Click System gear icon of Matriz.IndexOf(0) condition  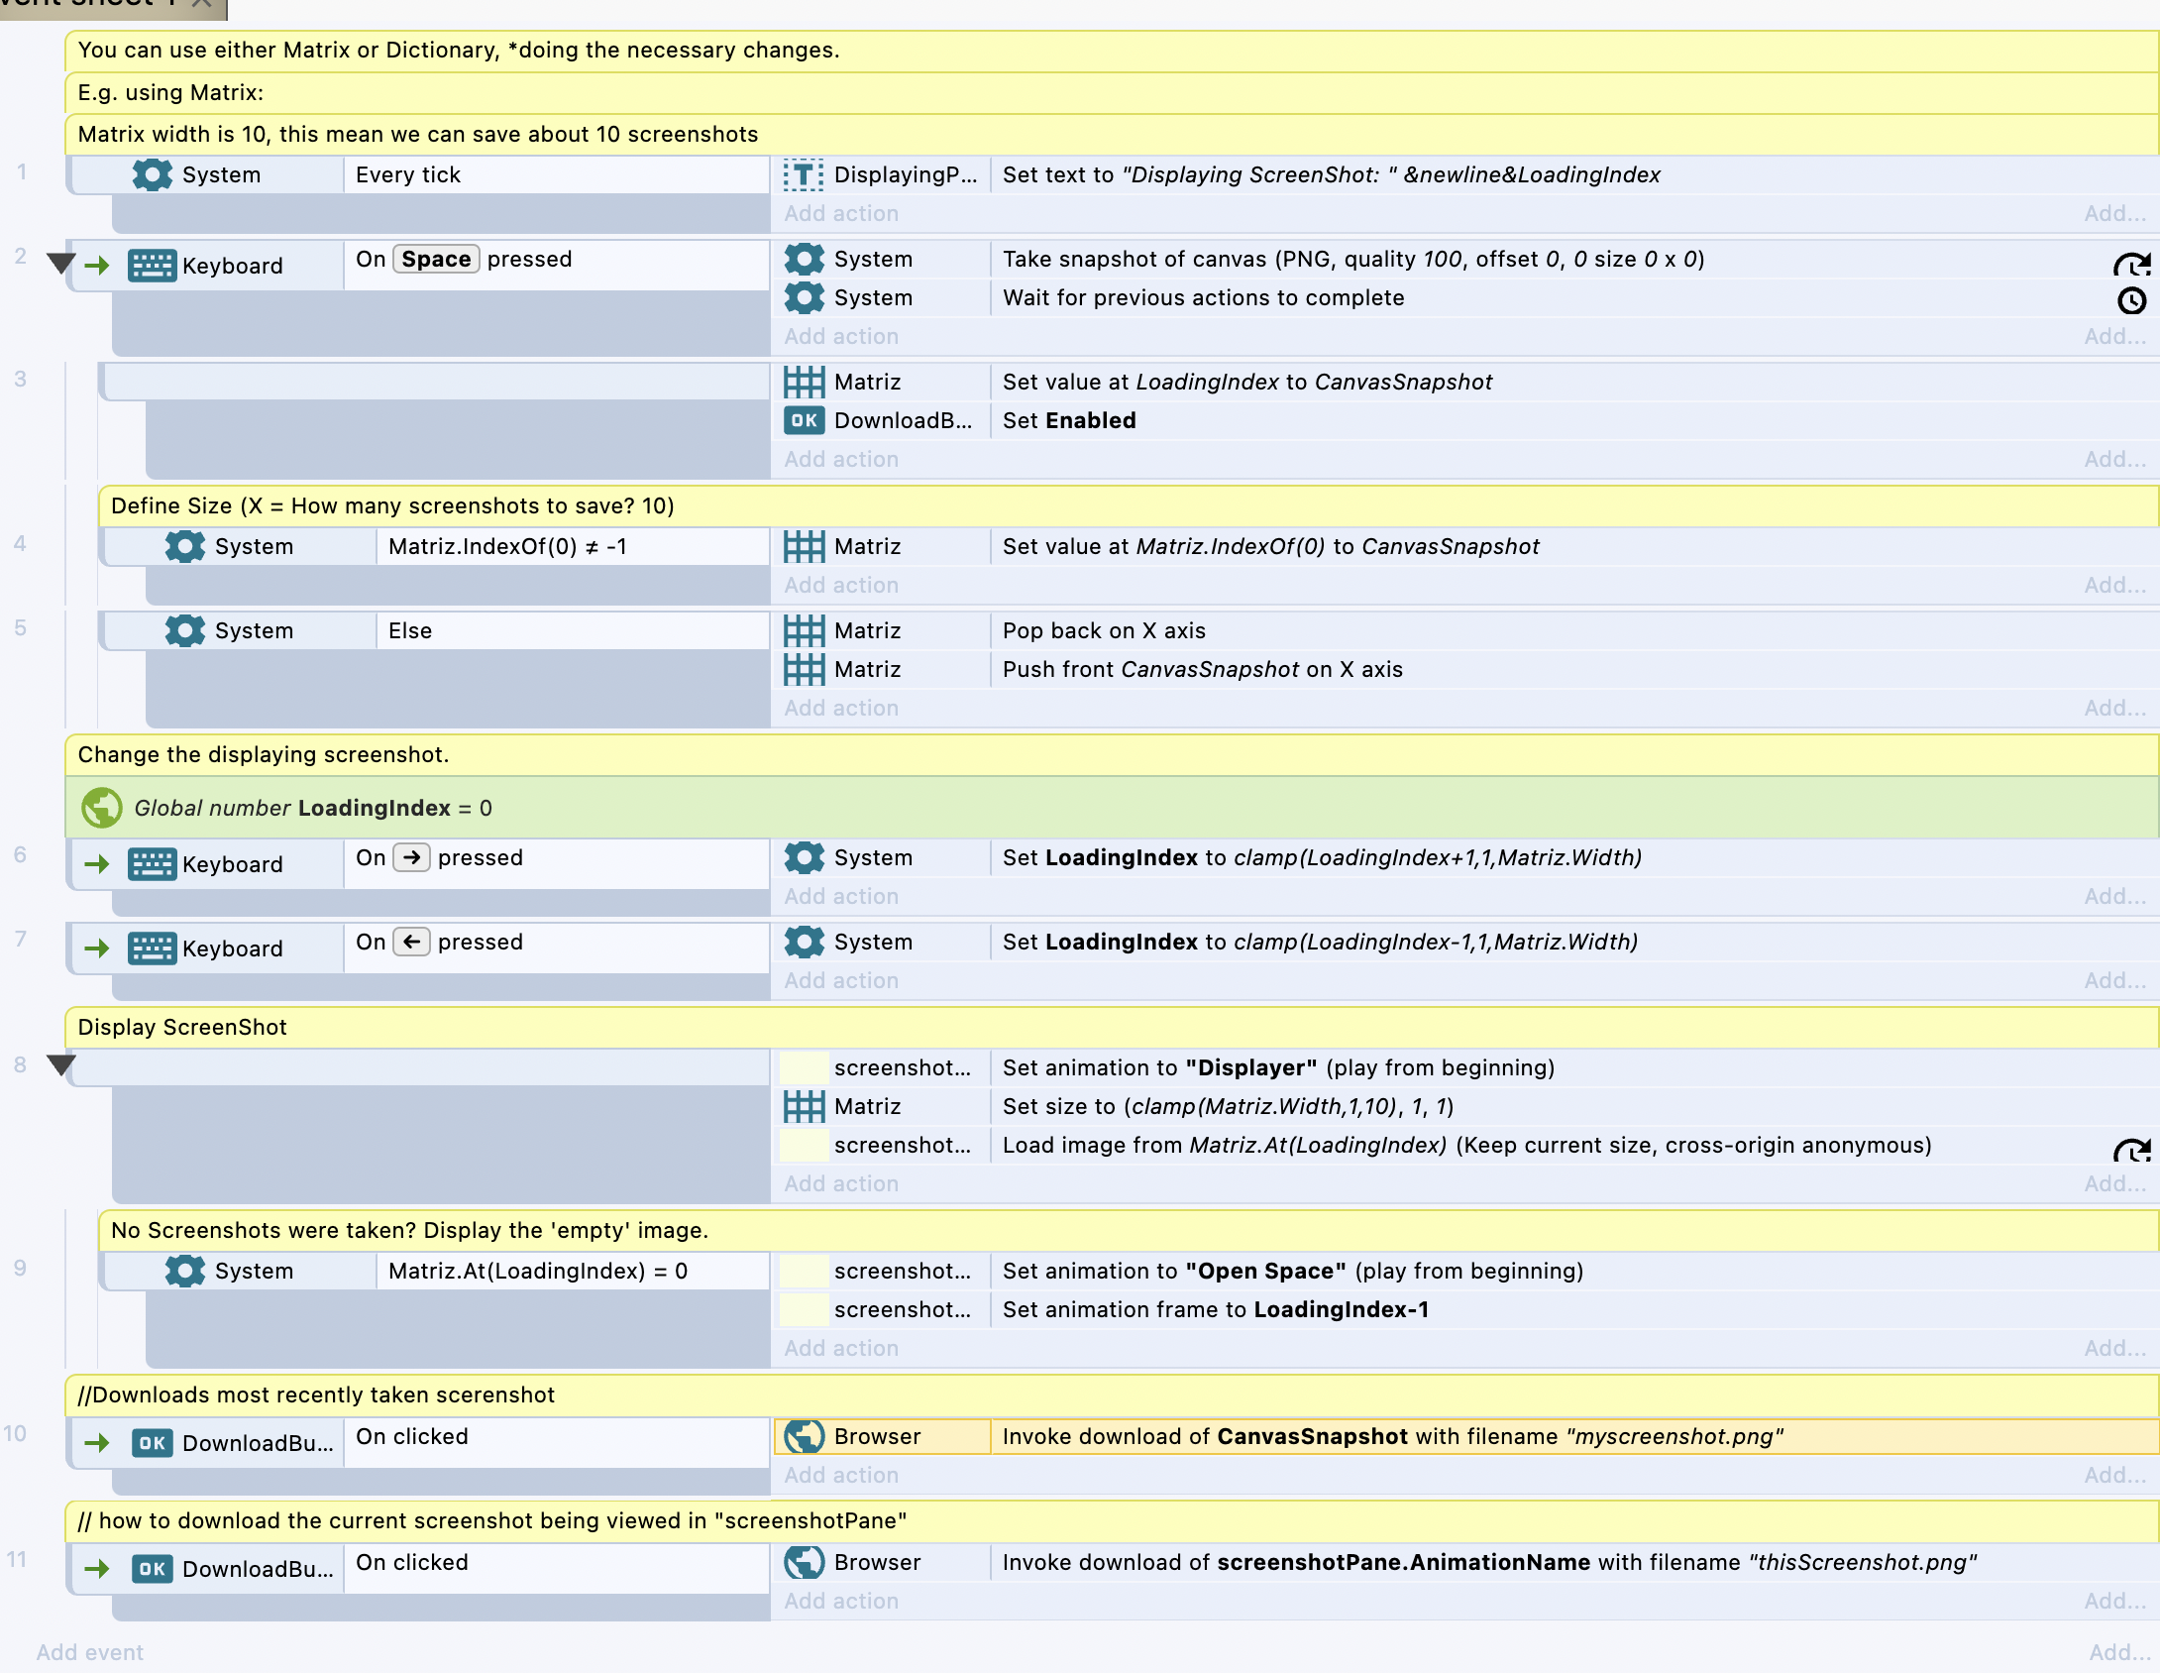click(x=185, y=546)
